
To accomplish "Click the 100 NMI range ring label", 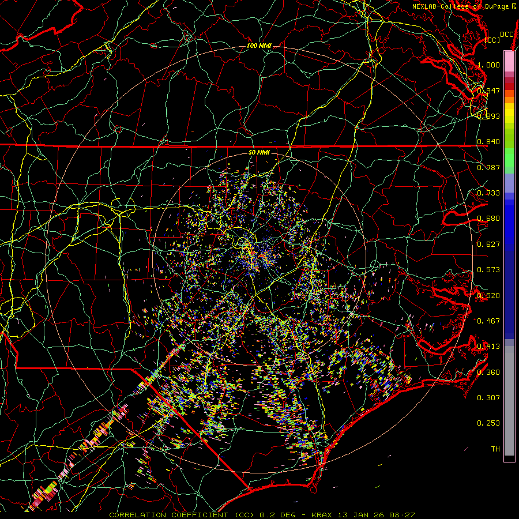I will pos(259,46).
